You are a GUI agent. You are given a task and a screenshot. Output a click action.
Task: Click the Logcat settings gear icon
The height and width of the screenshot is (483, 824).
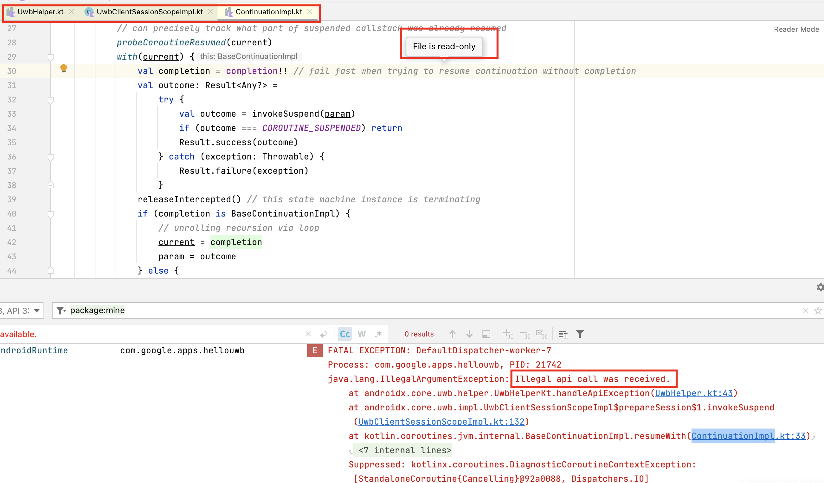click(820, 288)
